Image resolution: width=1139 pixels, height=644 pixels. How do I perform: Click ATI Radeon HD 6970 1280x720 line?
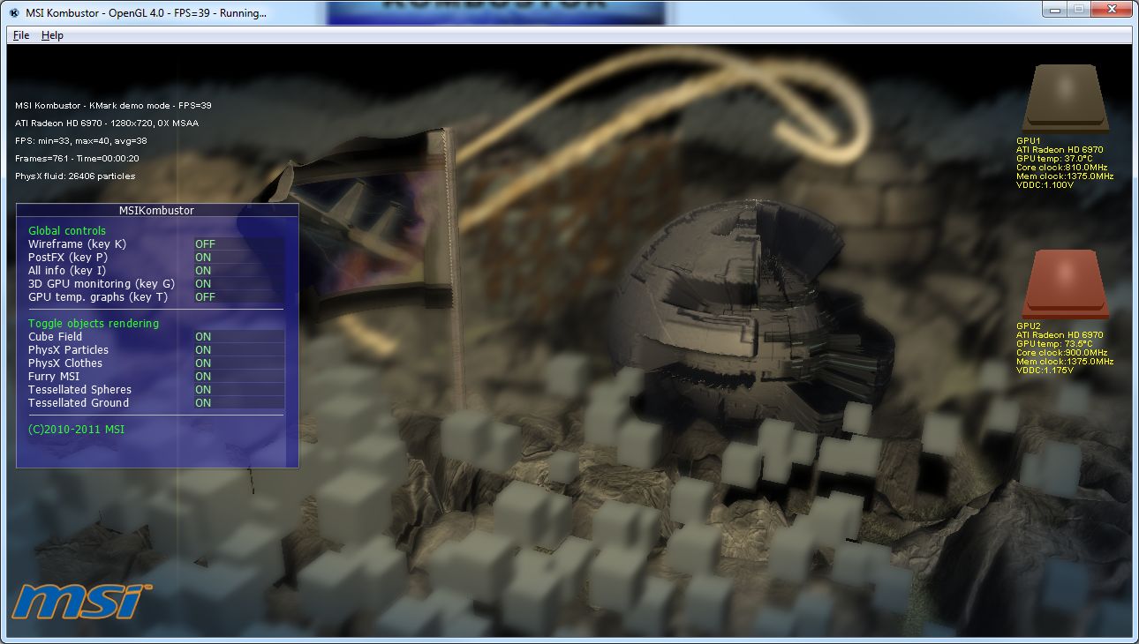point(107,124)
